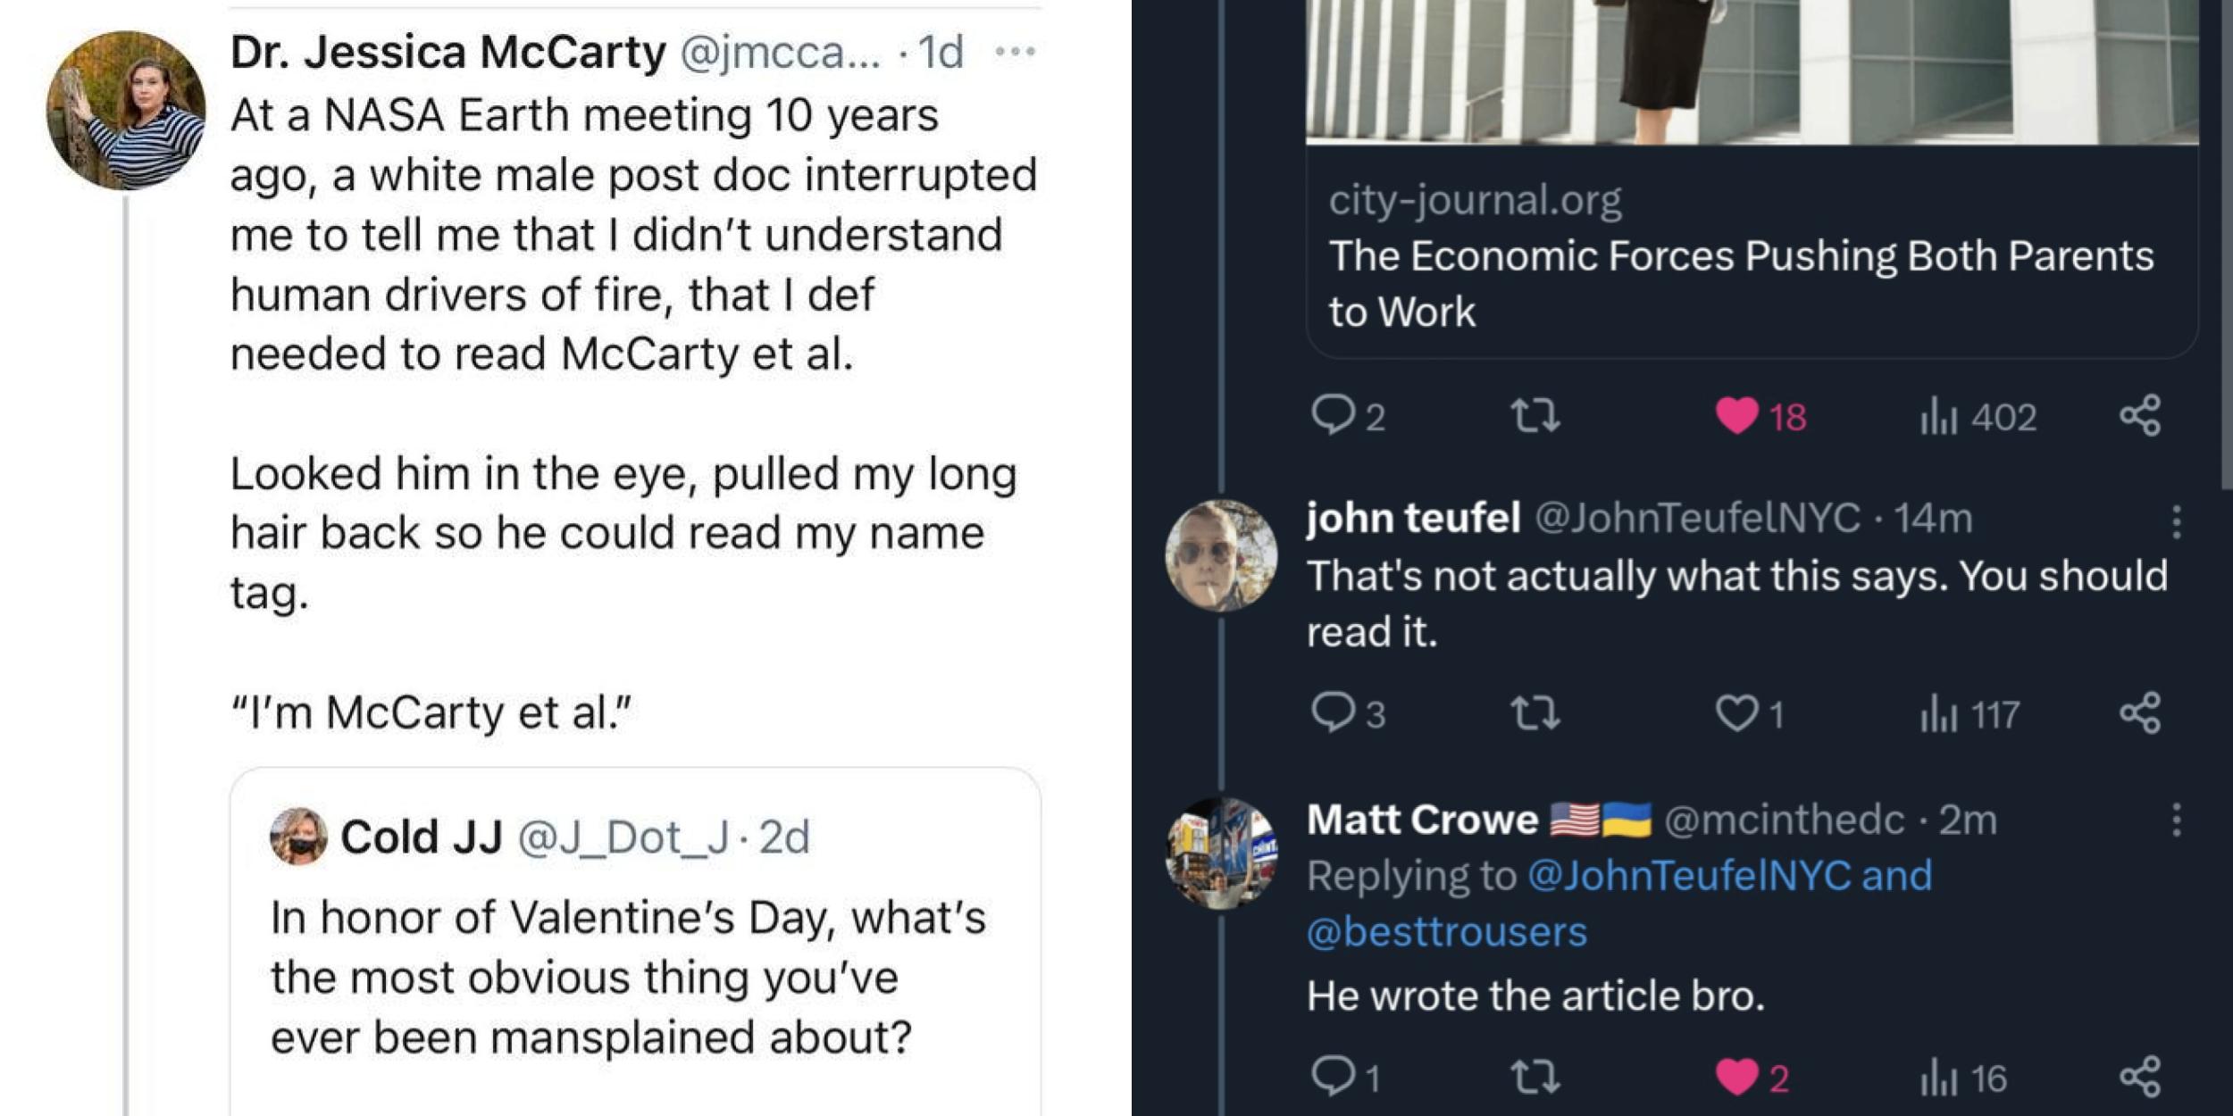Open the @besttrousers profile link
Viewport: 2233px width, 1116px height.
[x=1447, y=932]
